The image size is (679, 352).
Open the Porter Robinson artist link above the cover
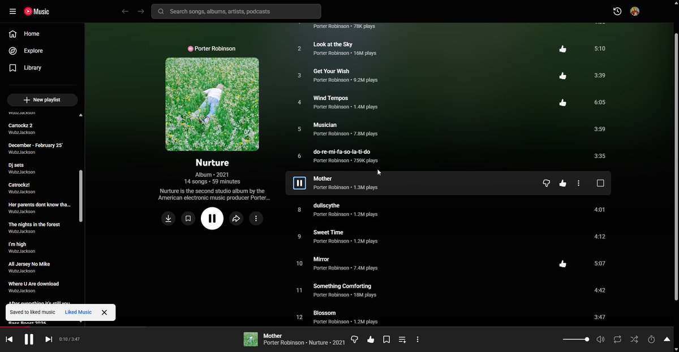coord(212,49)
